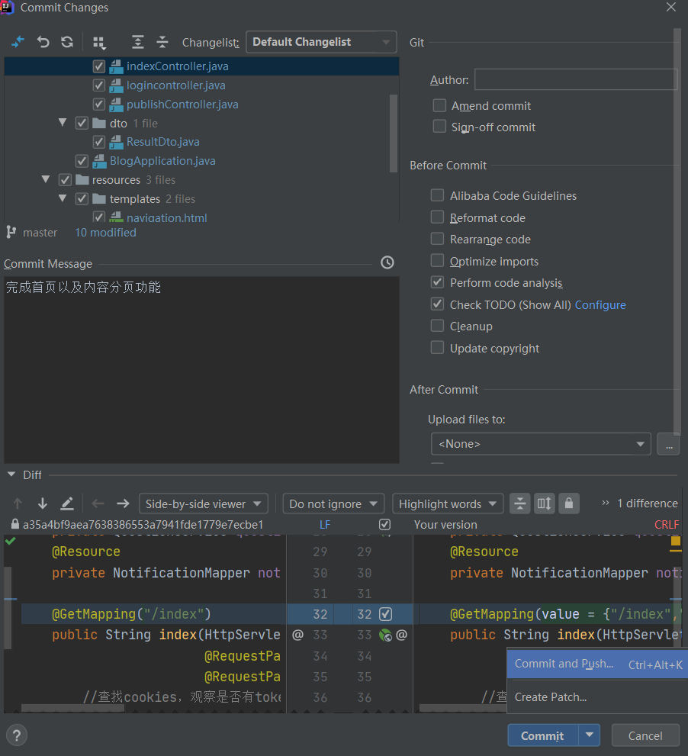Click the Rollback (undo) icon
Image resolution: width=688 pixels, height=756 pixels.
43,42
